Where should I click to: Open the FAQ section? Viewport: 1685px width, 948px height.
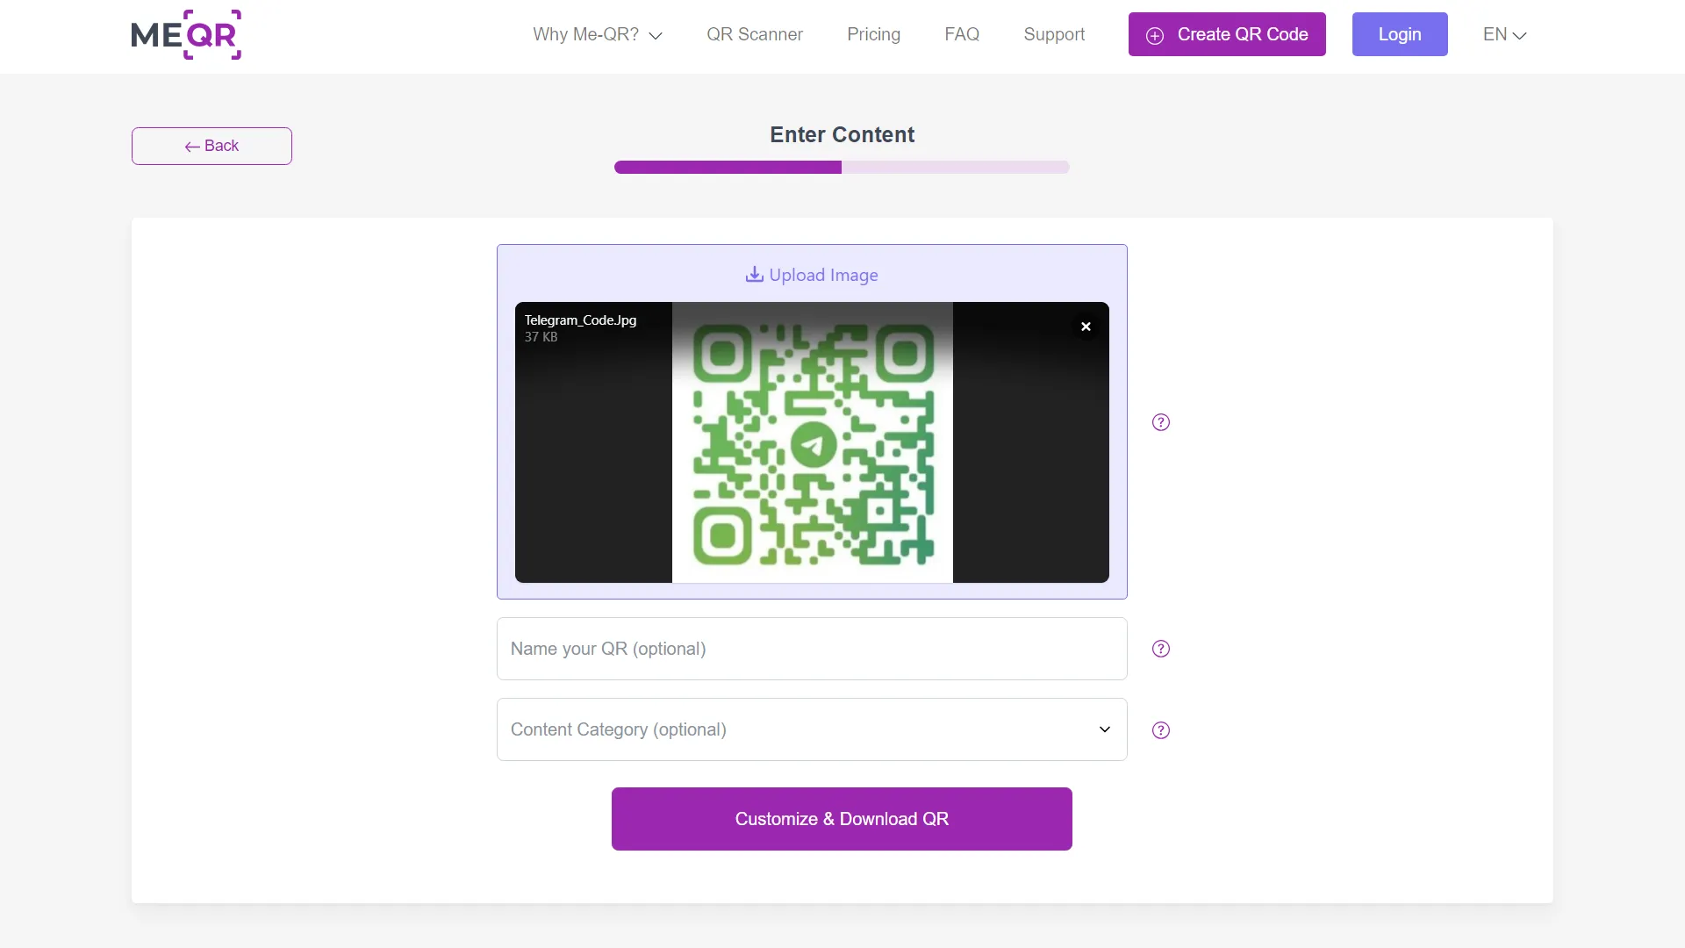coord(962,34)
